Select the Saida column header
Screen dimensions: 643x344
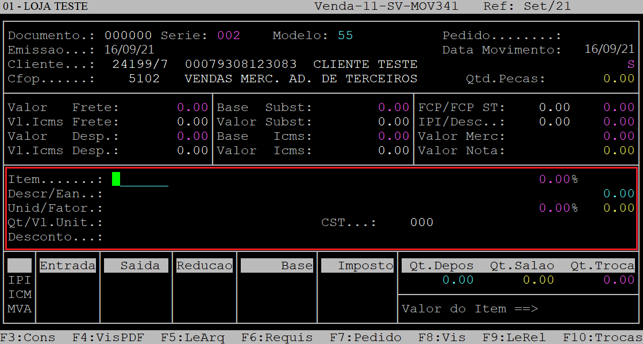click(136, 266)
